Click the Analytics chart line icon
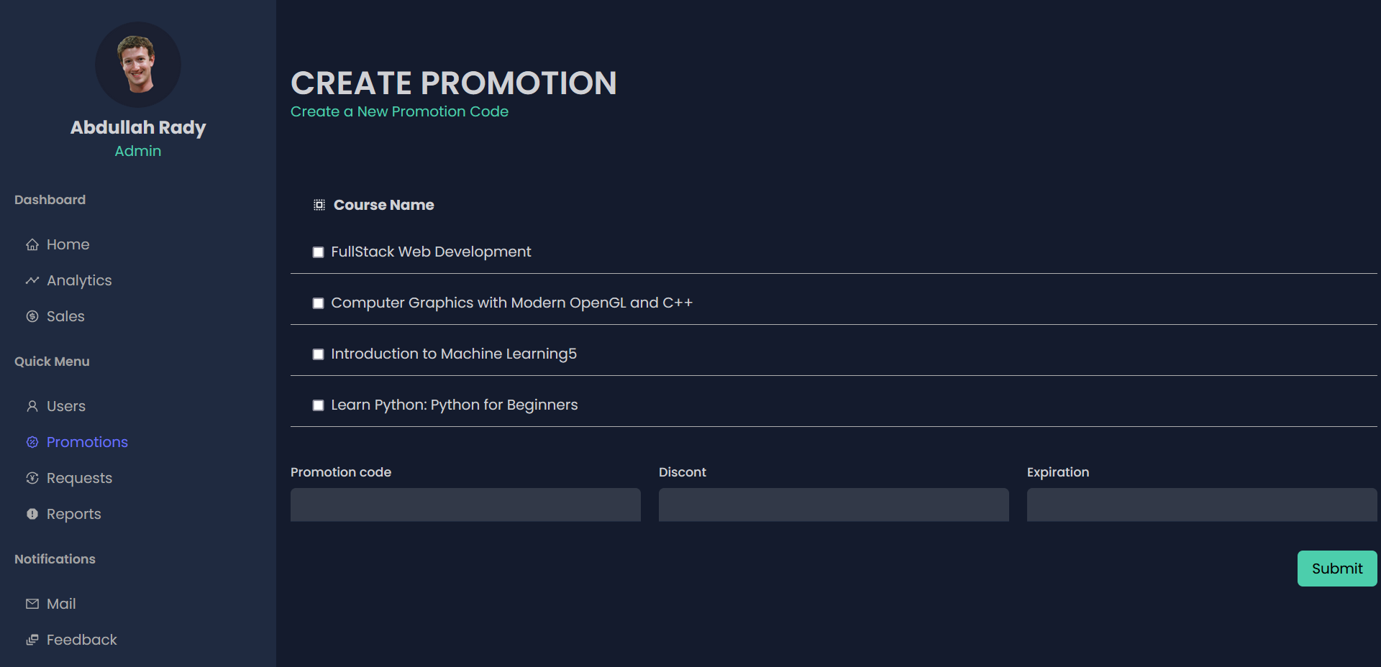 coord(32,280)
